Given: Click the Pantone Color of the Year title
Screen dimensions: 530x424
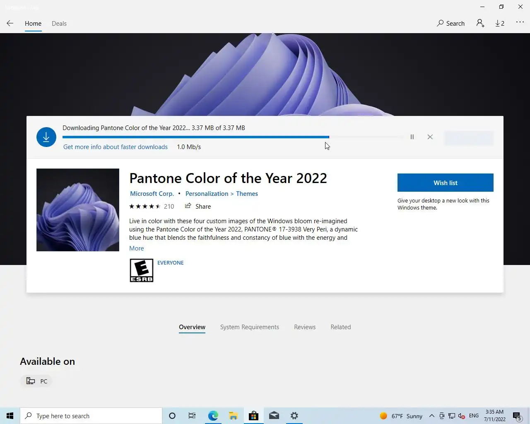Looking at the screenshot, I should point(228,178).
